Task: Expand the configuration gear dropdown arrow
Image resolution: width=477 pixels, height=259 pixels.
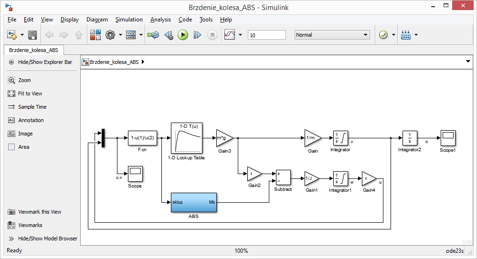Action: pos(120,35)
